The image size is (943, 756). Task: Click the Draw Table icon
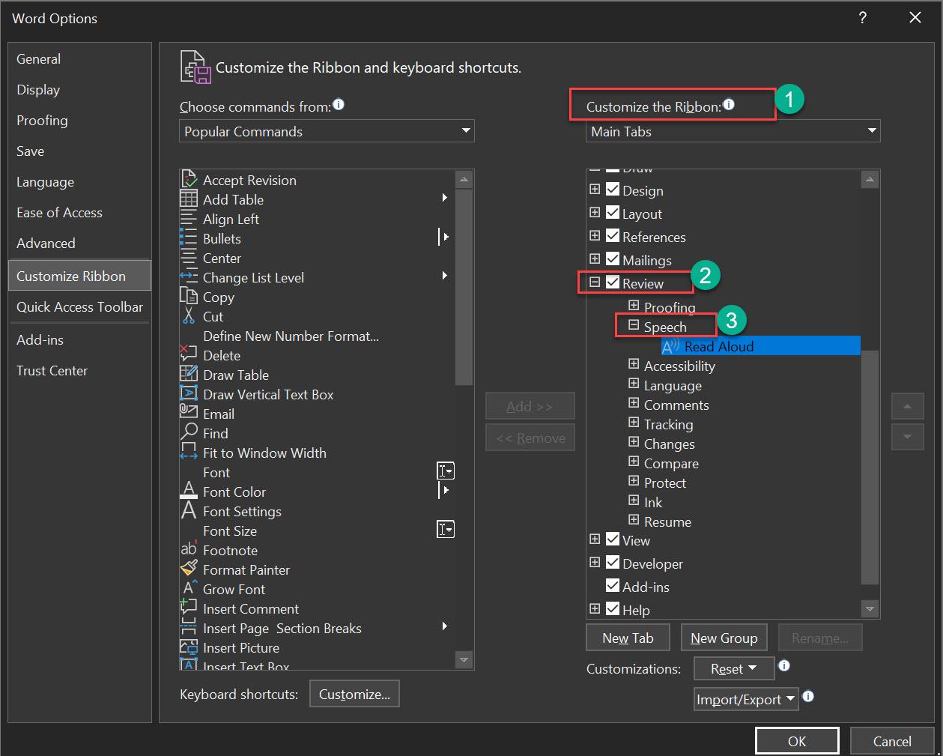[x=189, y=375]
